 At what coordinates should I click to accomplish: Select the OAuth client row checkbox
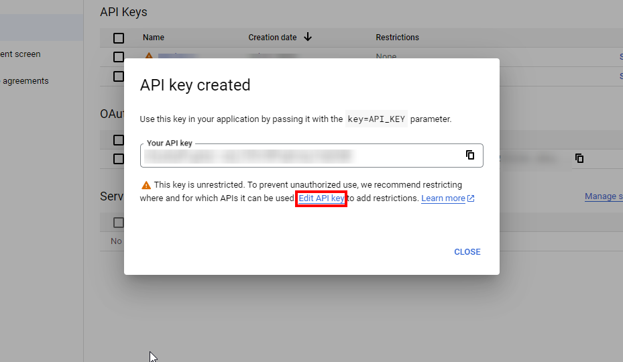click(119, 159)
